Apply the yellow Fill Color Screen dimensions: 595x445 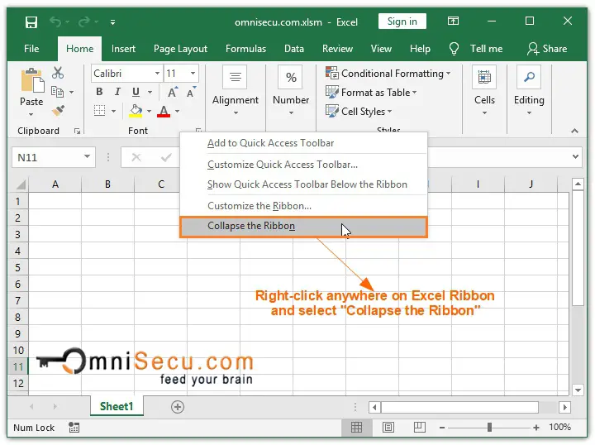136,111
